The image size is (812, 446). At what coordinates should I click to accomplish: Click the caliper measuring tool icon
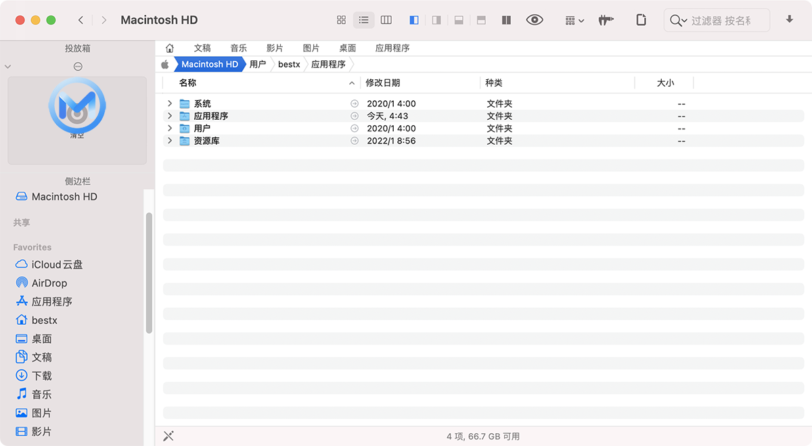[x=606, y=20]
